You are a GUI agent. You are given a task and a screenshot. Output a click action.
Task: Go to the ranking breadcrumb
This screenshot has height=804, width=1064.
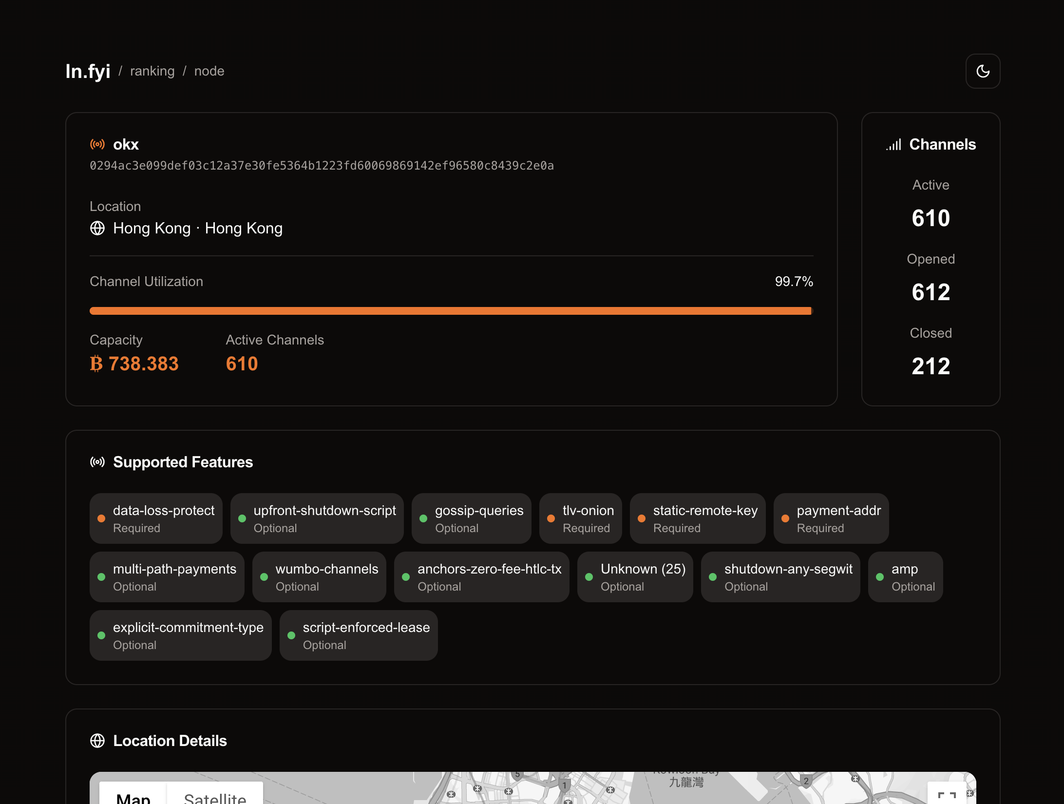(x=152, y=71)
